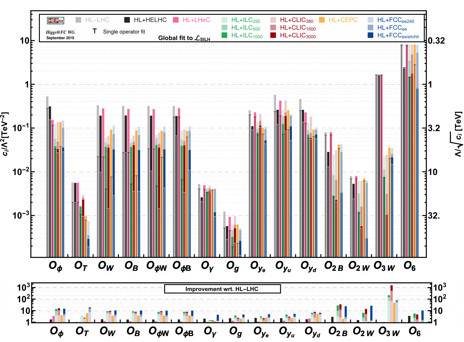Click the 'HL+FCCee' legend label
Screen dimensions: 464x342
tap(392, 28)
